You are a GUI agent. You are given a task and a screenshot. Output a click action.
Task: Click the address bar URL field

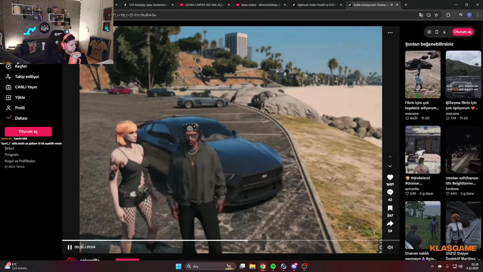264,15
